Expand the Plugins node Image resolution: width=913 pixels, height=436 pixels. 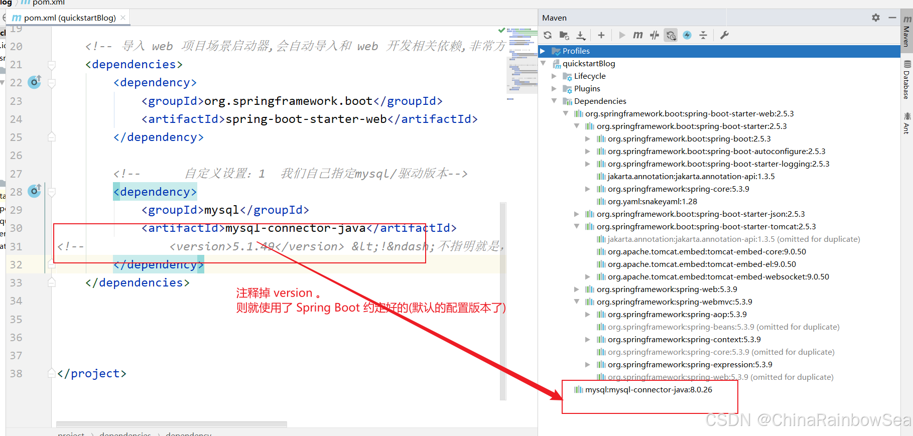pos(554,89)
